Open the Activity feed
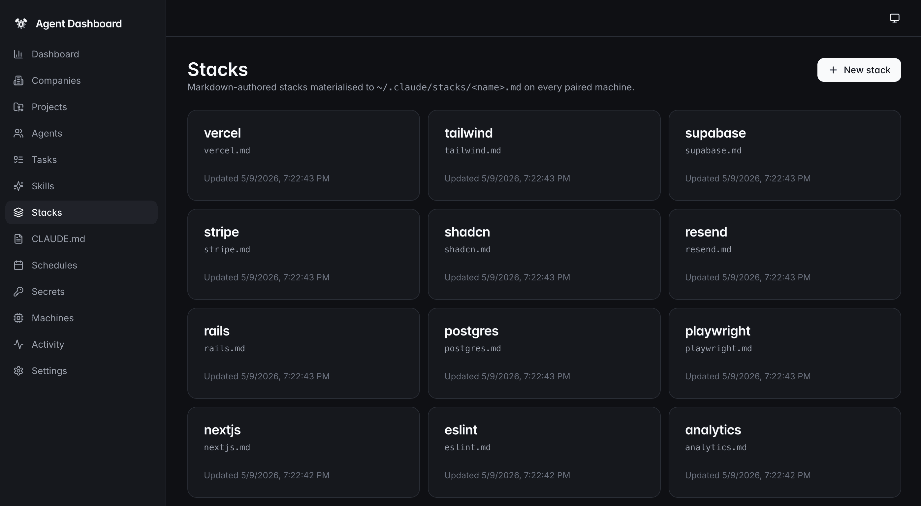The image size is (921, 506). pos(81,344)
